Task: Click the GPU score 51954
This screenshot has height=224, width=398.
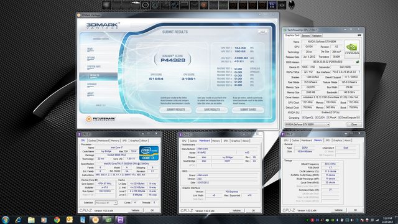Action: [156, 79]
